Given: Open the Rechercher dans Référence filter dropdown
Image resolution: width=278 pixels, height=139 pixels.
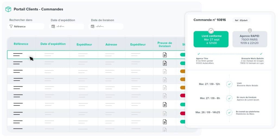Looking at the screenshot, I should [x=26, y=27].
